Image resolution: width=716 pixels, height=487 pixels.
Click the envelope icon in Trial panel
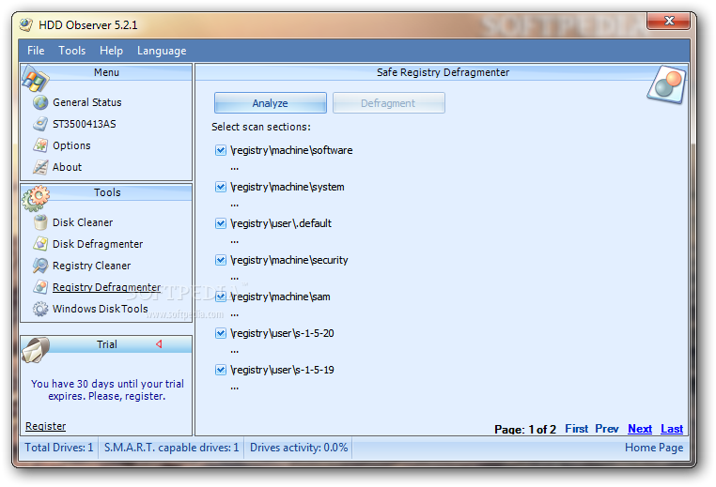[36, 350]
